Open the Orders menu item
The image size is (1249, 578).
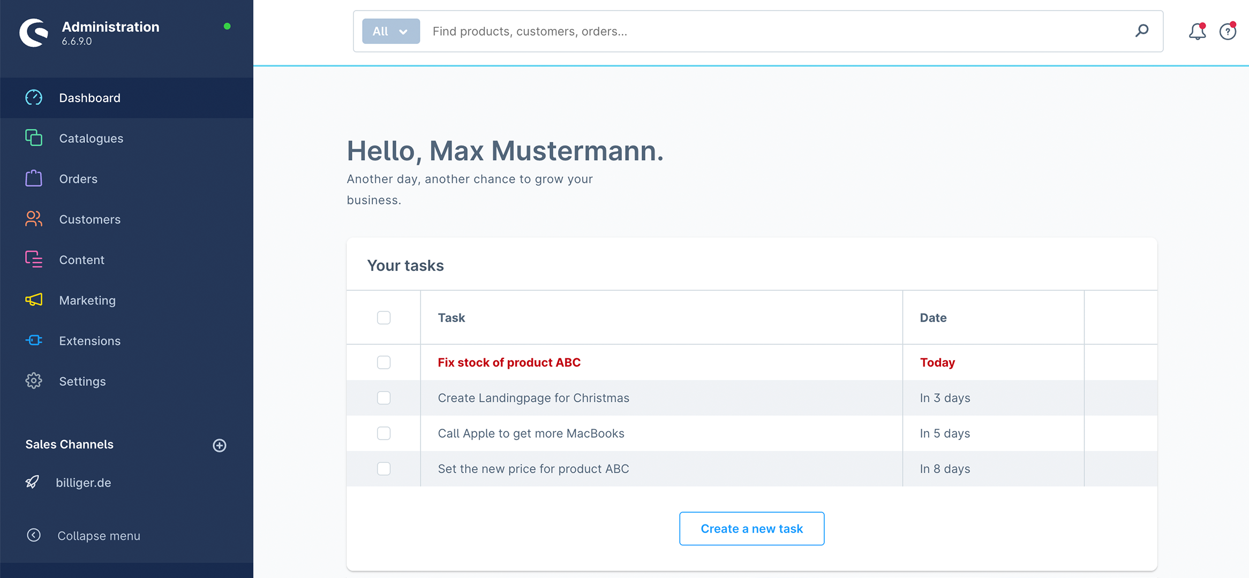tap(127, 179)
